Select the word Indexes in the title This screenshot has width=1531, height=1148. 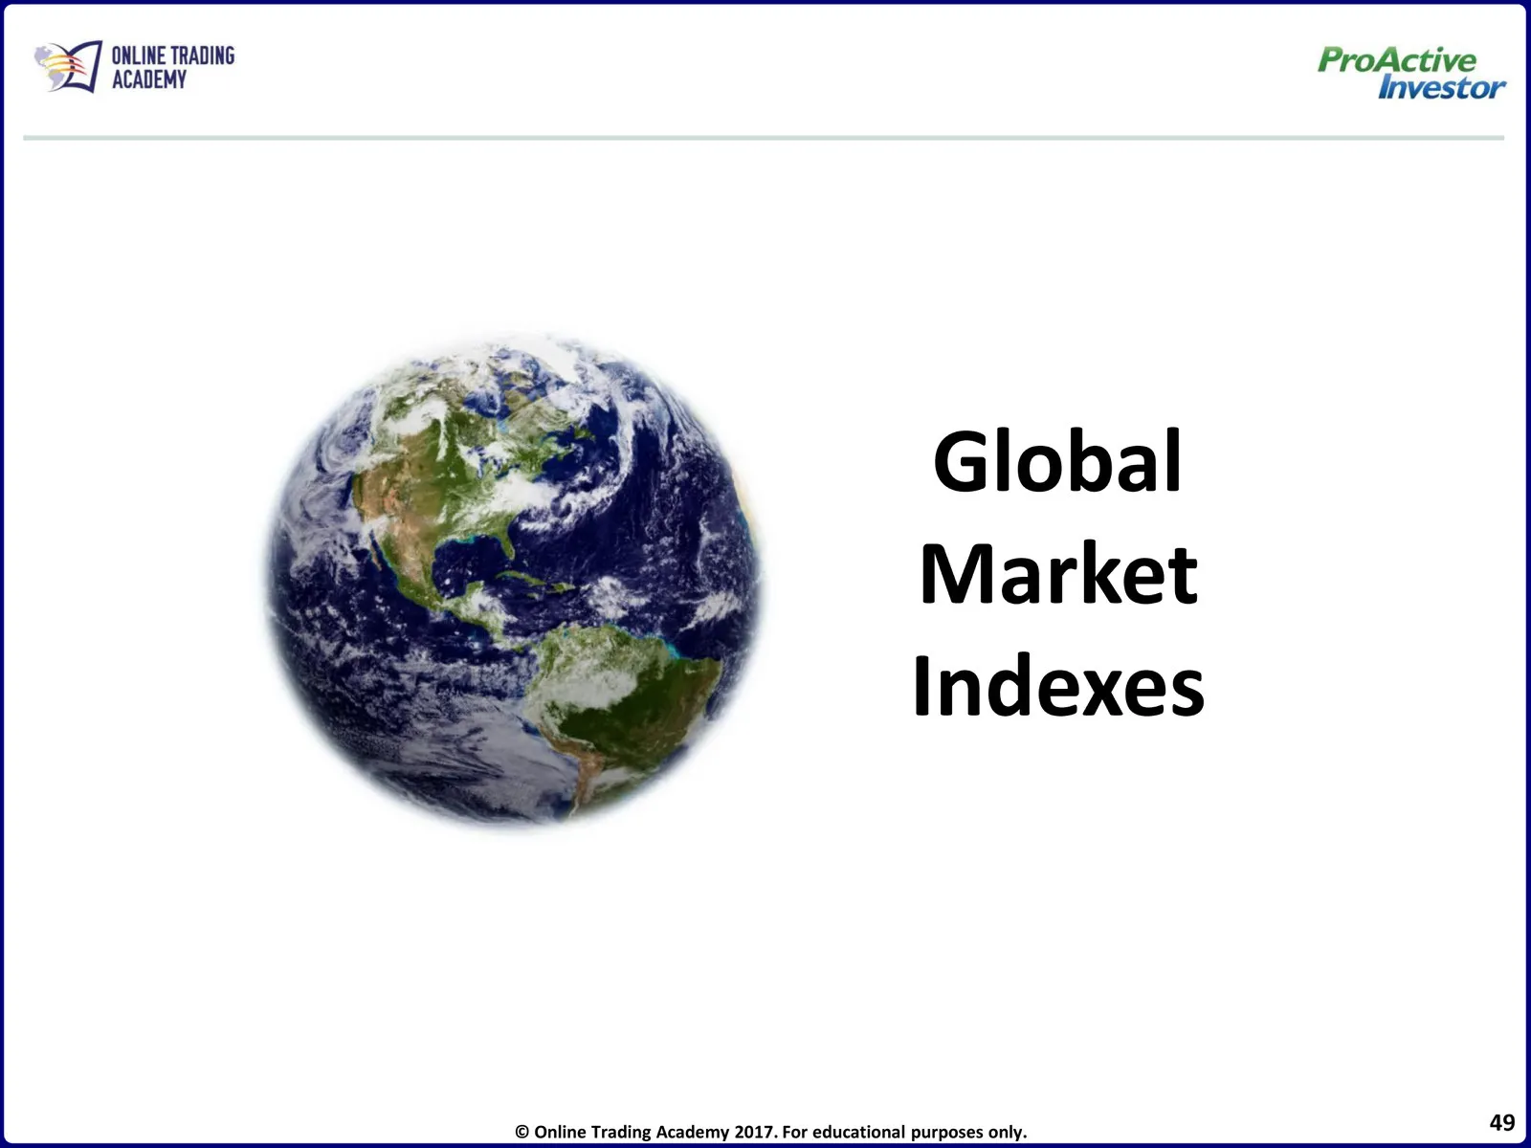coord(1057,687)
